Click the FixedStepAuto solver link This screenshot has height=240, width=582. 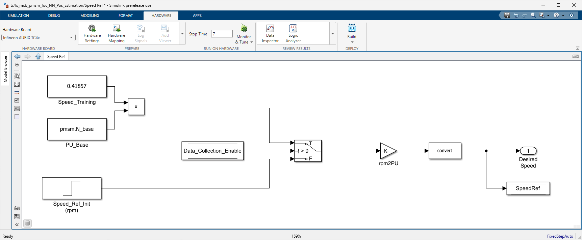(560, 236)
